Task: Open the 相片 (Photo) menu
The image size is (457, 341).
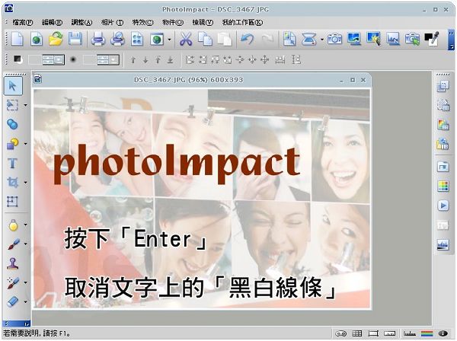Action: pyautogui.click(x=112, y=22)
